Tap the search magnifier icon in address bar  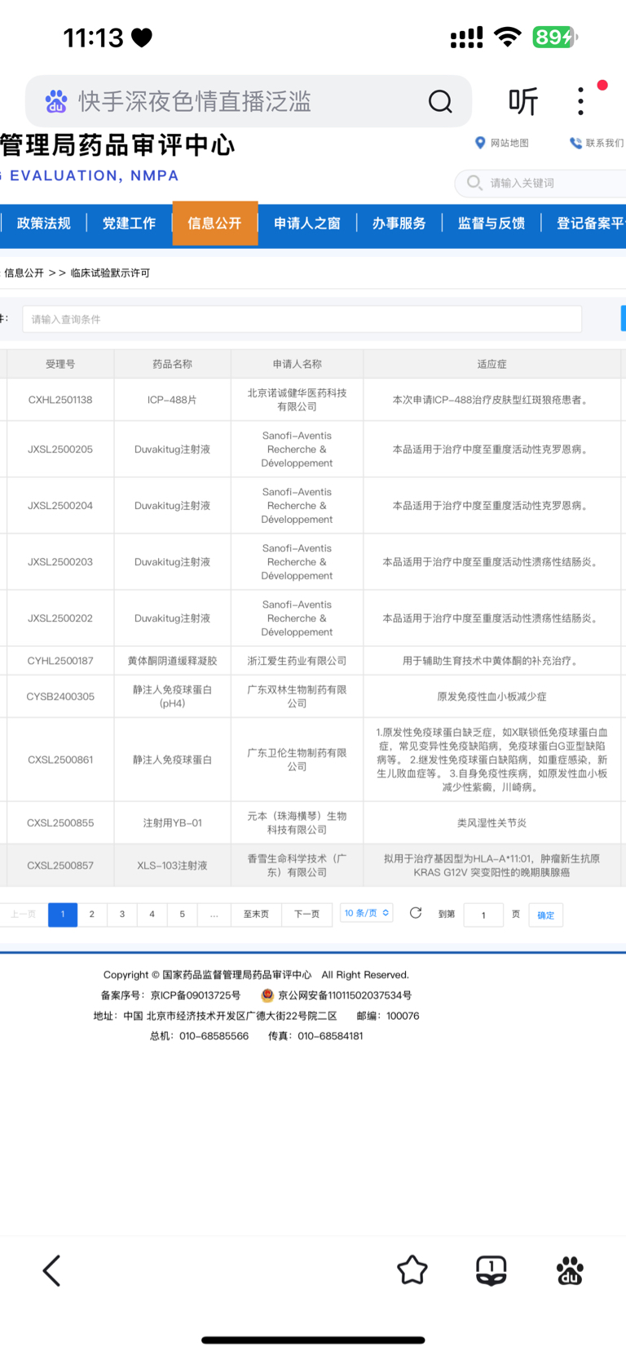tap(440, 101)
